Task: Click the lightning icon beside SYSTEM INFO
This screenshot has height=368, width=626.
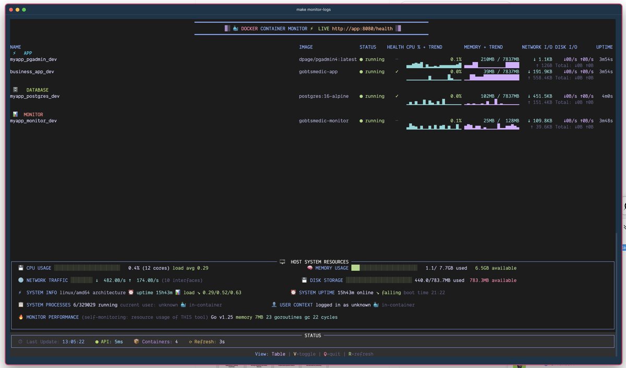Action: [x=20, y=293]
